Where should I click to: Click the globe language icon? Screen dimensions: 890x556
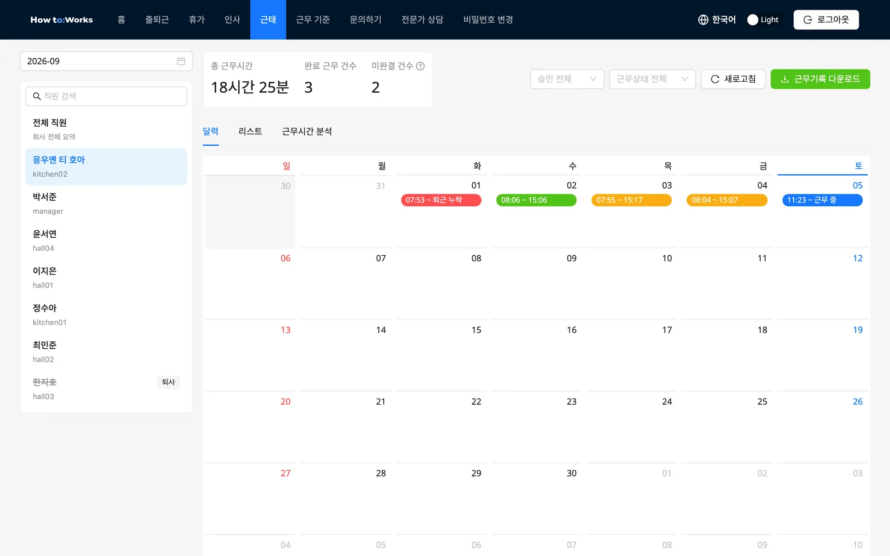click(703, 20)
